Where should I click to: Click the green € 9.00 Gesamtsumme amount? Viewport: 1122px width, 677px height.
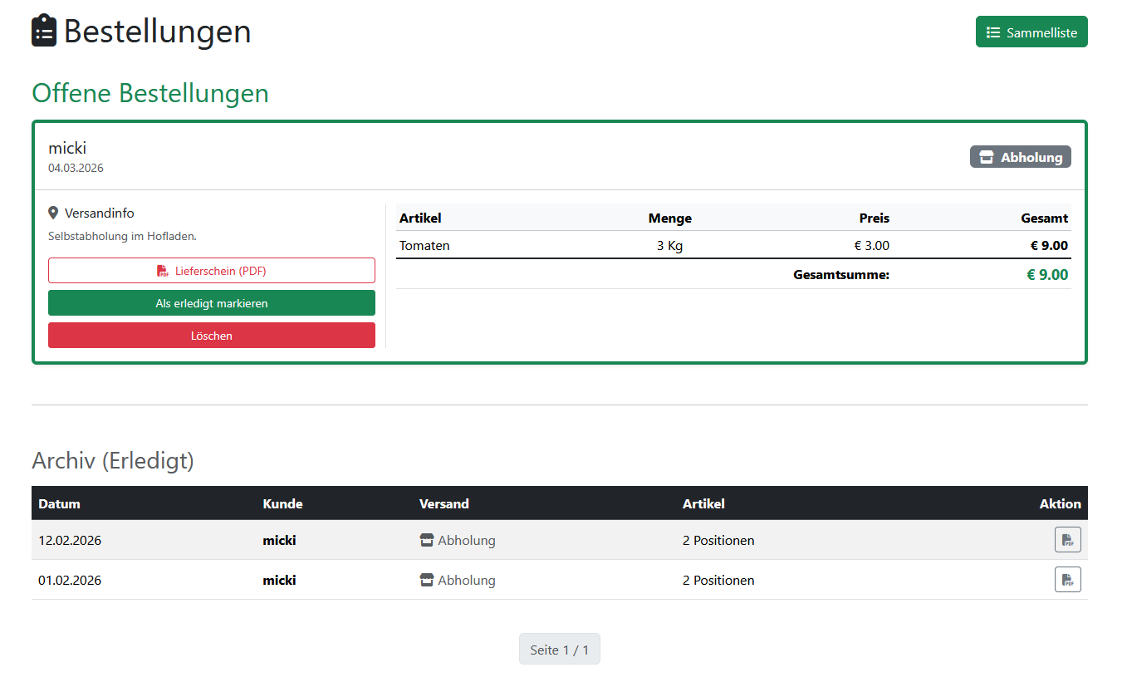point(1047,275)
